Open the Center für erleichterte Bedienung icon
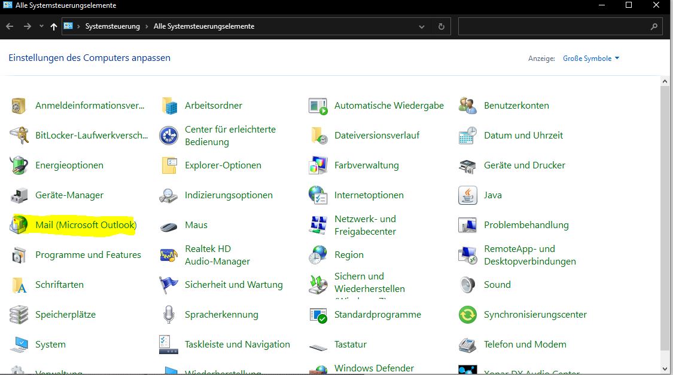This screenshot has width=673, height=375. click(169, 136)
